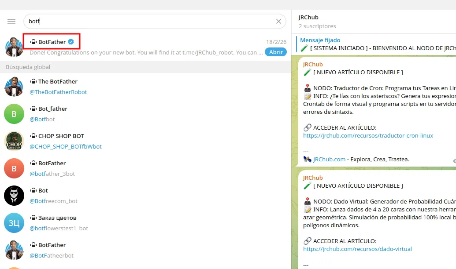Open the verified BotFather chat avatar

pos(14,47)
